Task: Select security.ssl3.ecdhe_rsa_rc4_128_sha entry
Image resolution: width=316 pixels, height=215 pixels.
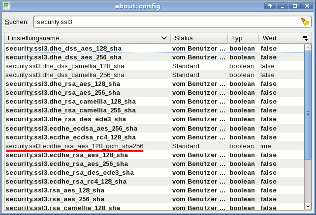Action: click(66, 182)
